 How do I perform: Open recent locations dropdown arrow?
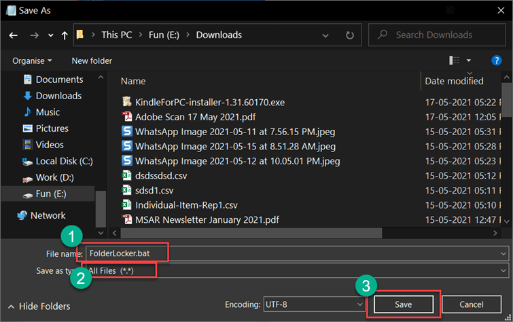pyautogui.click(x=47, y=35)
